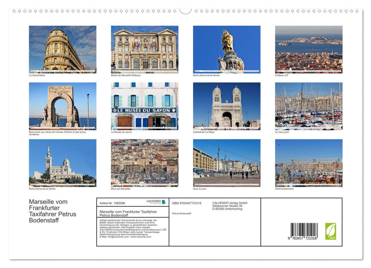The width and height of the screenshot is (371, 268).
Task: Select the Château d'If photo
Action: tap(309, 49)
